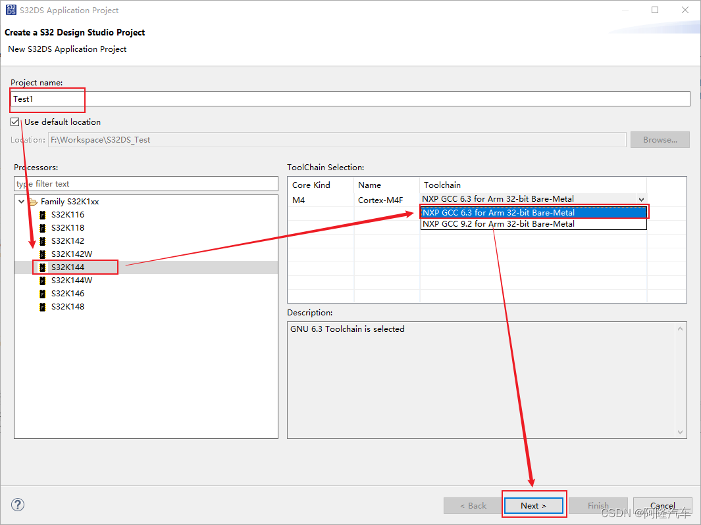Select S32K146 processor label
This screenshot has height=525, width=701.
point(68,294)
